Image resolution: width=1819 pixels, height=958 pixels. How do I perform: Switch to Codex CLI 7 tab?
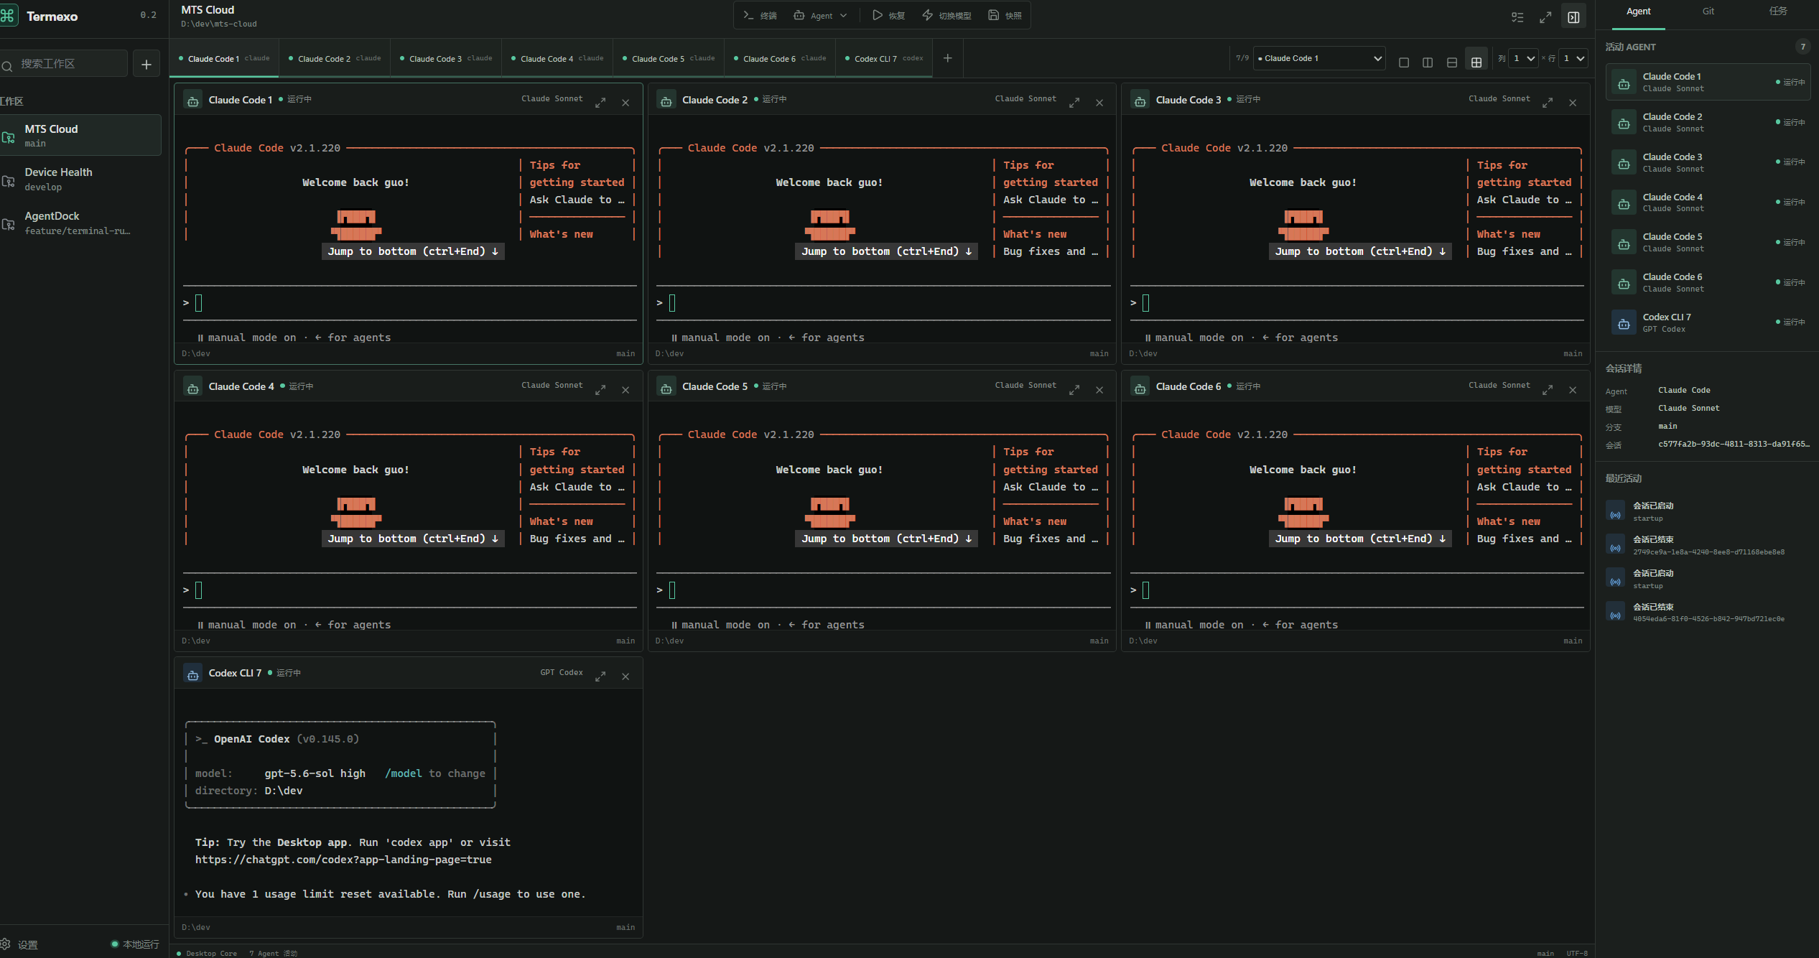pyautogui.click(x=884, y=58)
